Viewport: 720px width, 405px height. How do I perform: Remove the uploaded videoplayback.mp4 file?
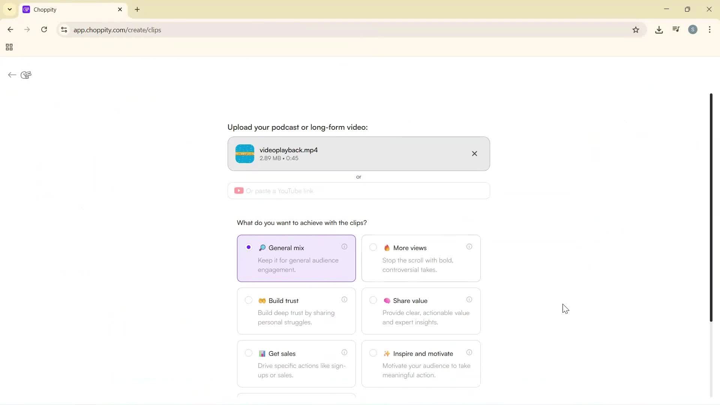pos(474,153)
